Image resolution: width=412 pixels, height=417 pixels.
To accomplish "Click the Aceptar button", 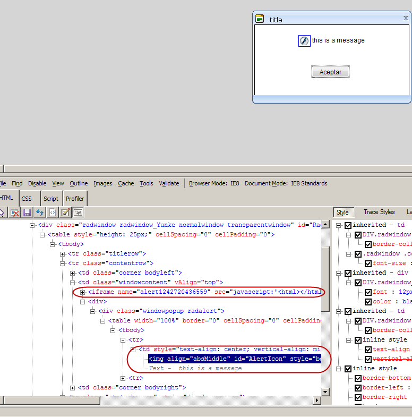I will pyautogui.click(x=330, y=72).
